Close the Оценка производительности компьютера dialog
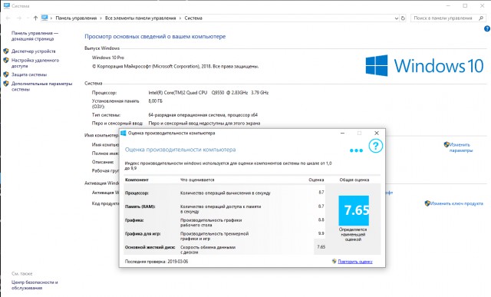This screenshot has height=297, width=491. pos(377,133)
